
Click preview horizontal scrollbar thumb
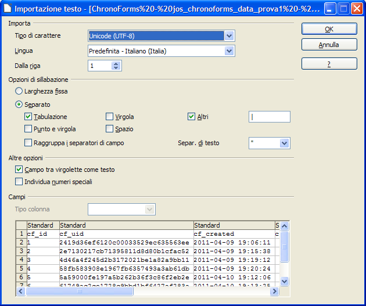point(80,291)
